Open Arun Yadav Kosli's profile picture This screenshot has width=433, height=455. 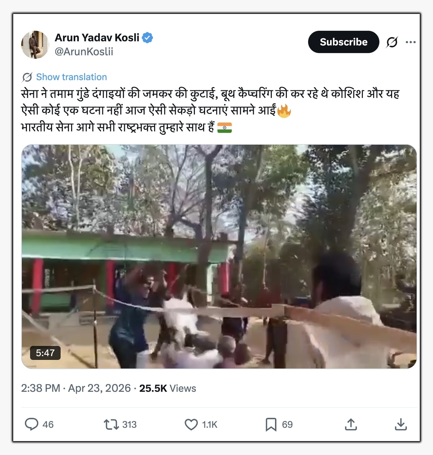pos(35,44)
